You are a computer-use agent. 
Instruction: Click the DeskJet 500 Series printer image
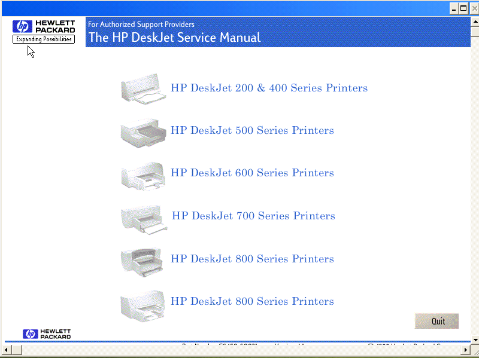143,132
